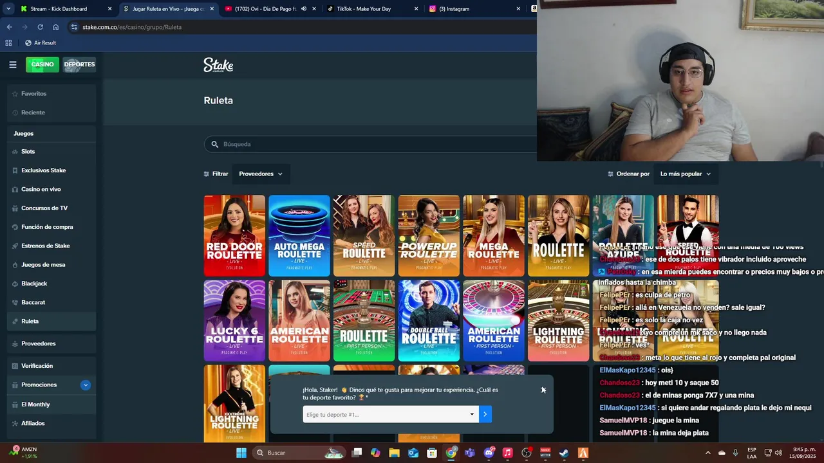This screenshot has height=463, width=824.
Task: Open Windows Start menu
Action: click(241, 453)
